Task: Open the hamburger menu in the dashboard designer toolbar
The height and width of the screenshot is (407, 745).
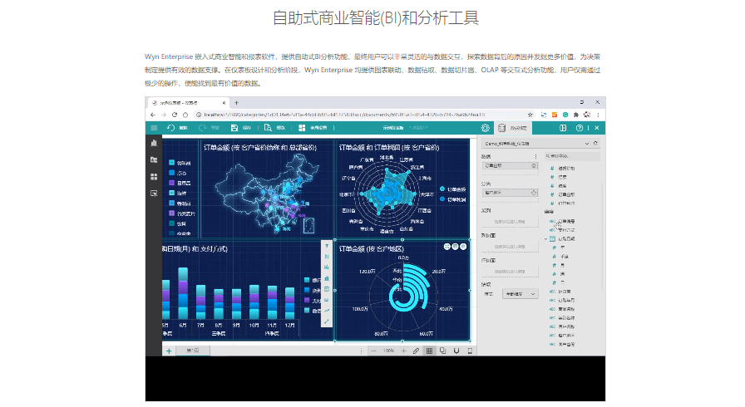Action: tap(154, 128)
